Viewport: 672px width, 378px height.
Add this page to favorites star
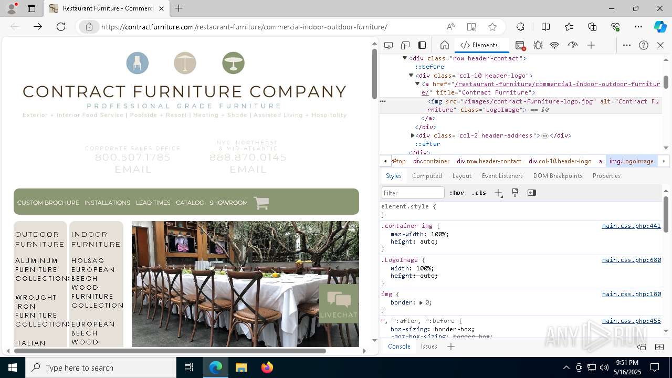(x=492, y=27)
